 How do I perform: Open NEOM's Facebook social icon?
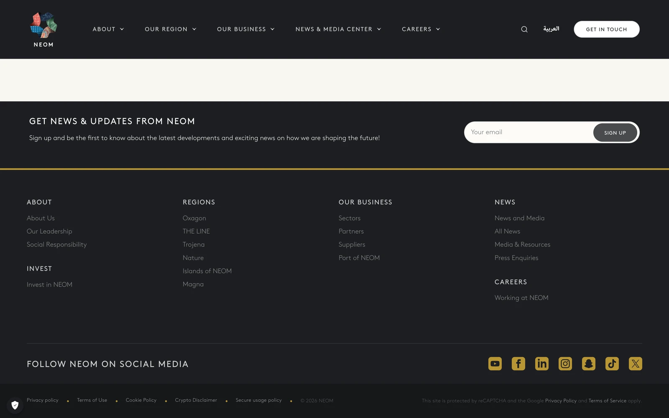[x=518, y=364]
